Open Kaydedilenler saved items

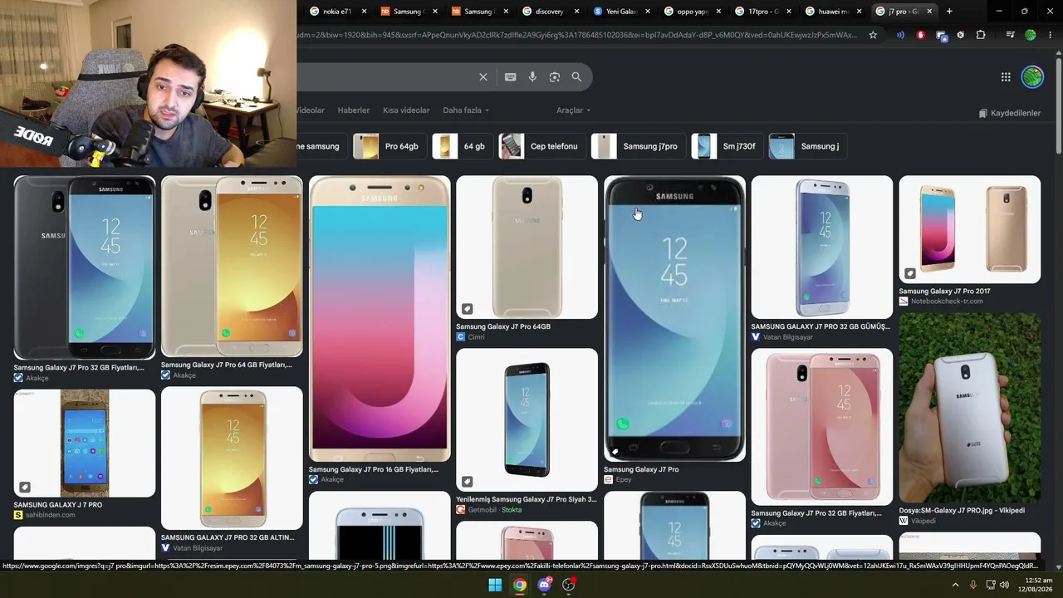click(x=1010, y=113)
